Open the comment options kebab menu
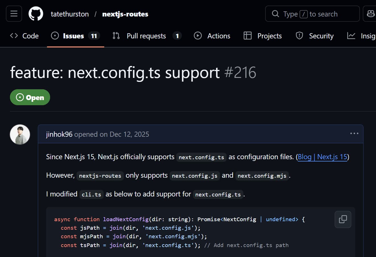Viewport: 376px width, 257px height. 354,133
